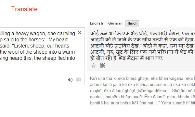Clear the source text with the X icon
The image size is (195, 117).
[x=80, y=33]
